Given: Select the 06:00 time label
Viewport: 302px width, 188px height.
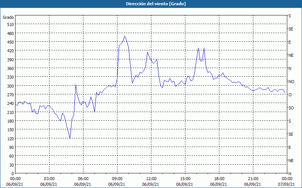Looking at the screenshot, I should click(x=83, y=179).
